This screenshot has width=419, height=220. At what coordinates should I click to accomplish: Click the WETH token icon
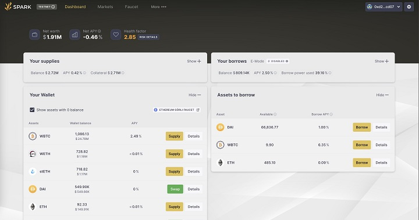pos(33,154)
